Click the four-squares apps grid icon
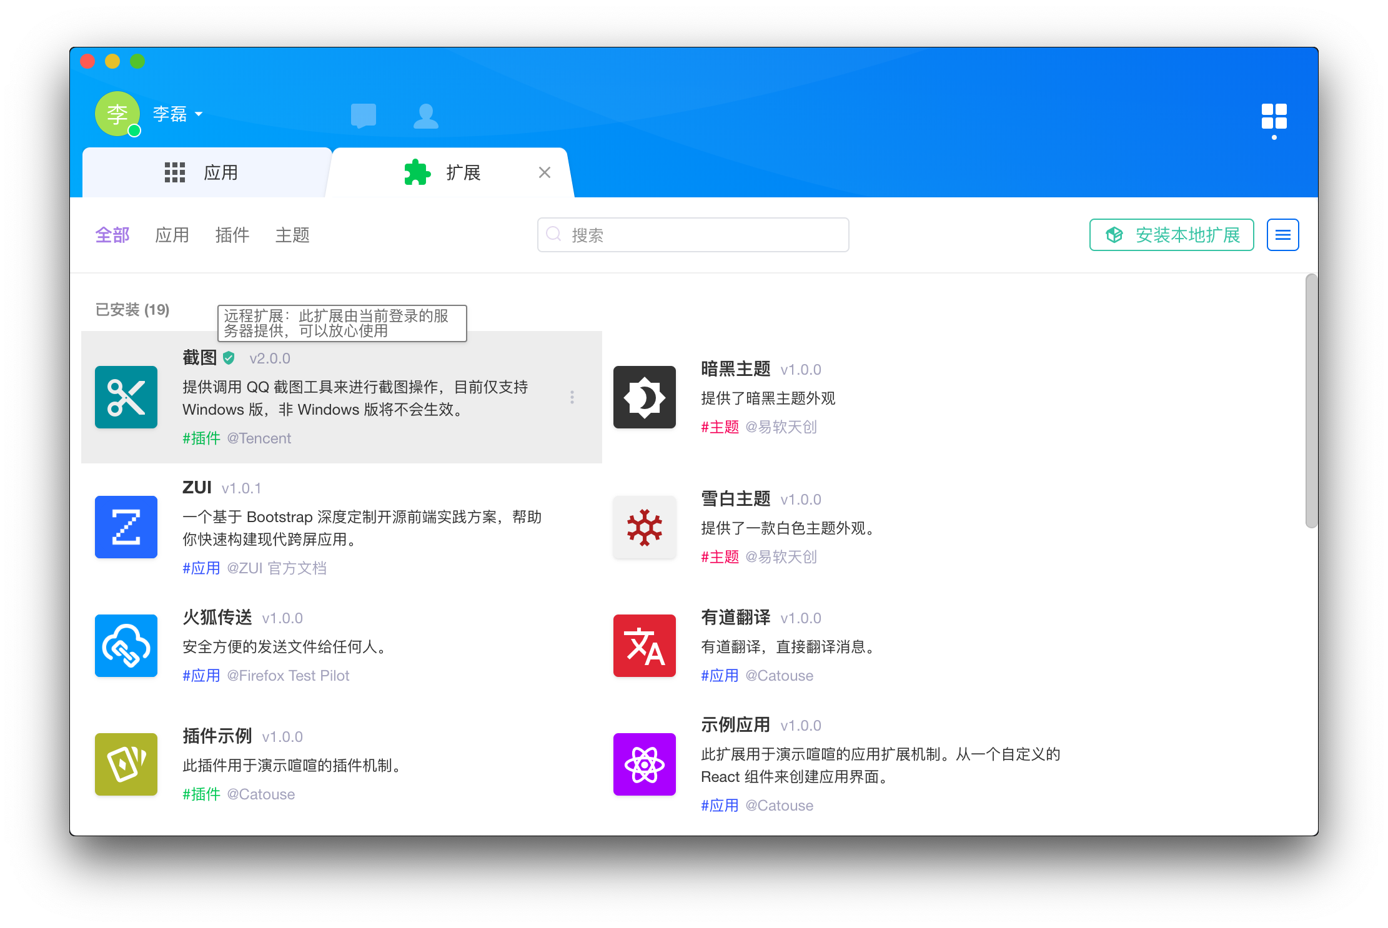The width and height of the screenshot is (1388, 928). (1274, 116)
